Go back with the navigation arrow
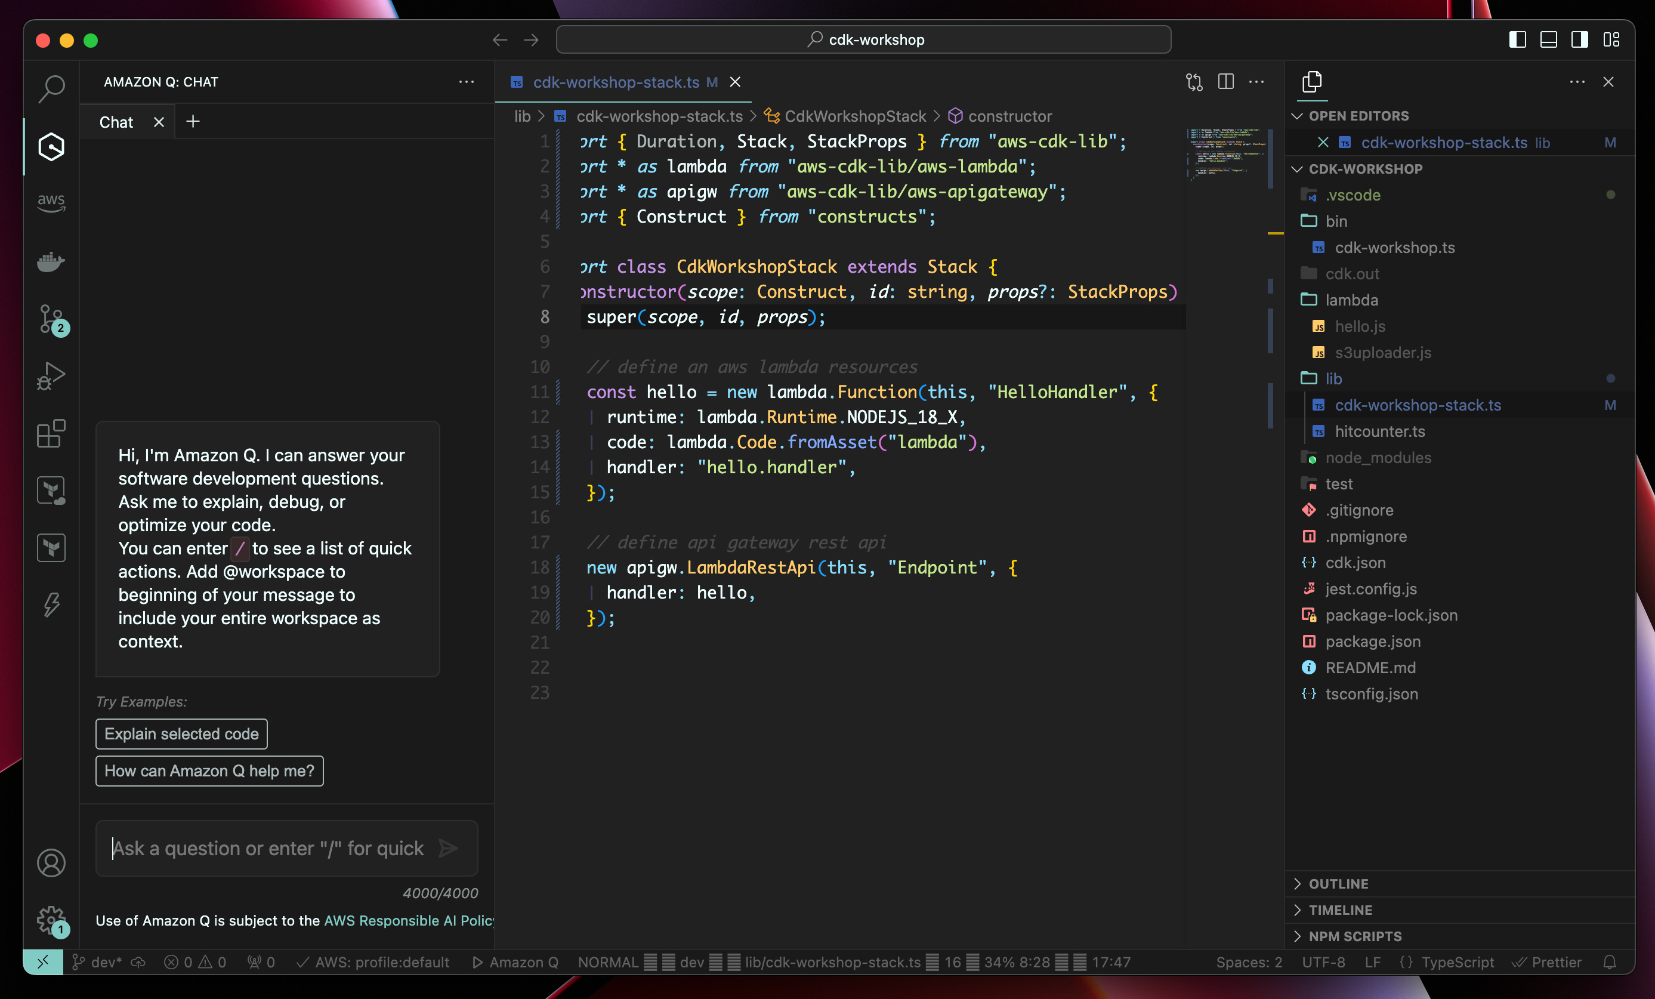 [500, 41]
